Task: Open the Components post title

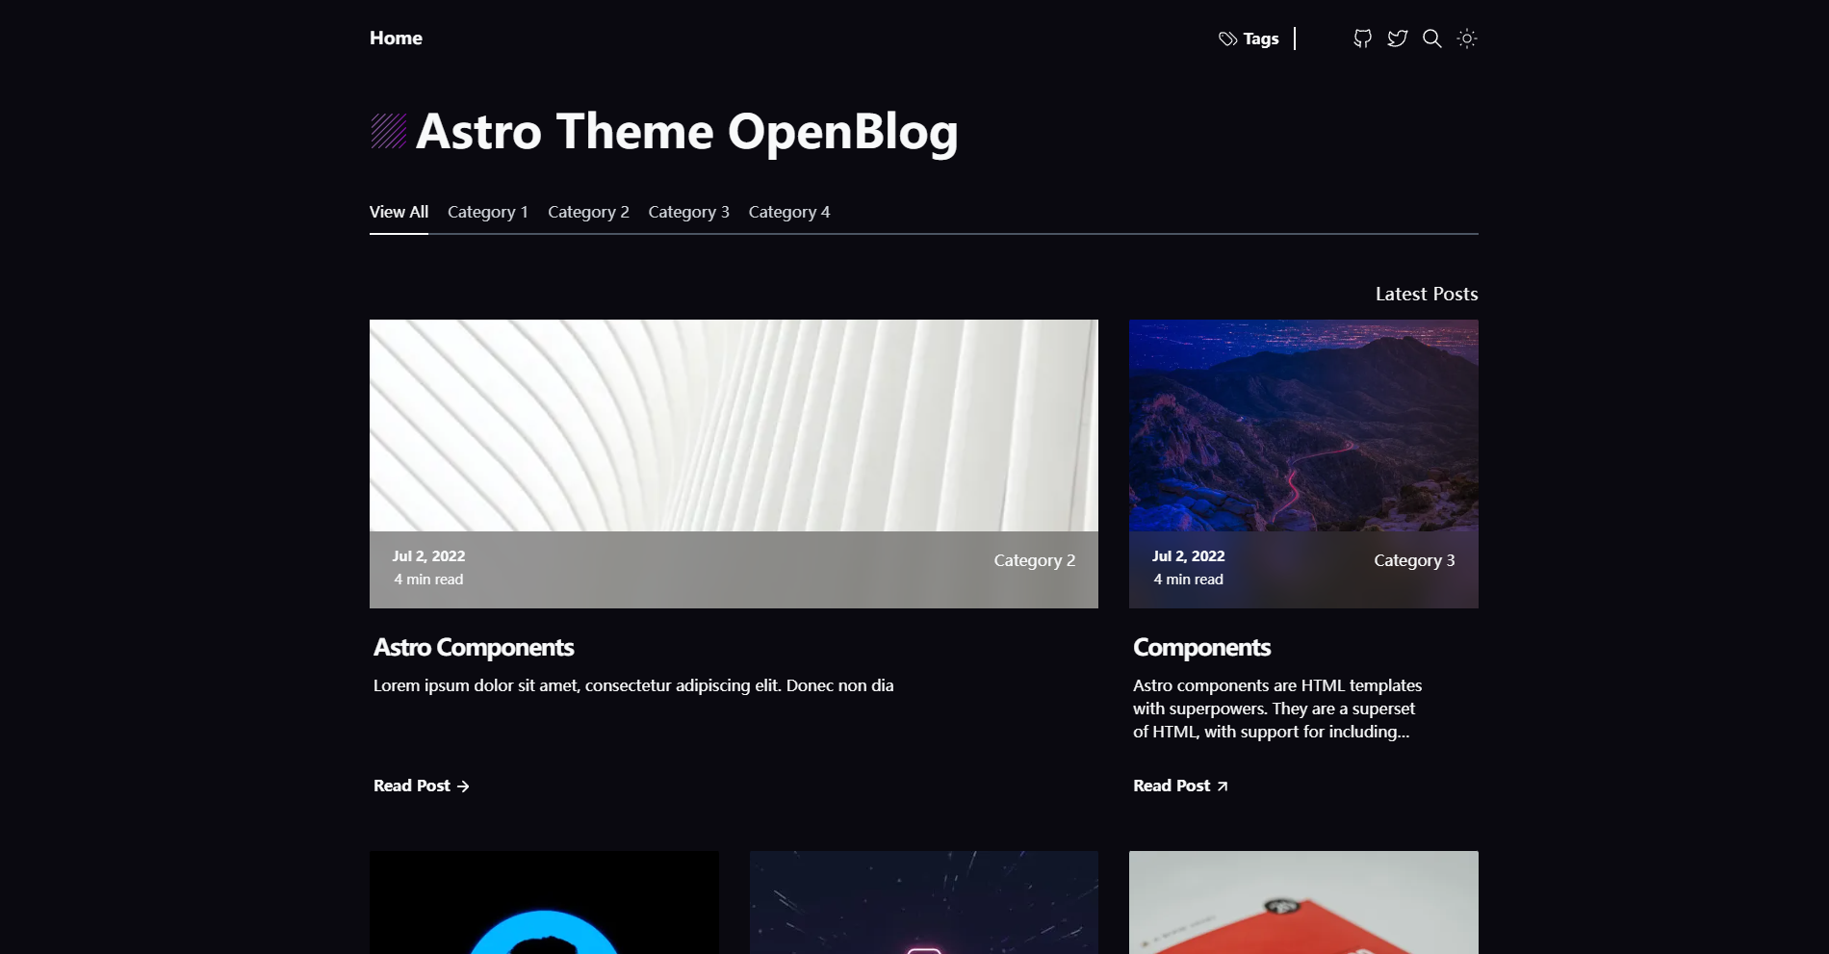Action: click(x=1201, y=647)
